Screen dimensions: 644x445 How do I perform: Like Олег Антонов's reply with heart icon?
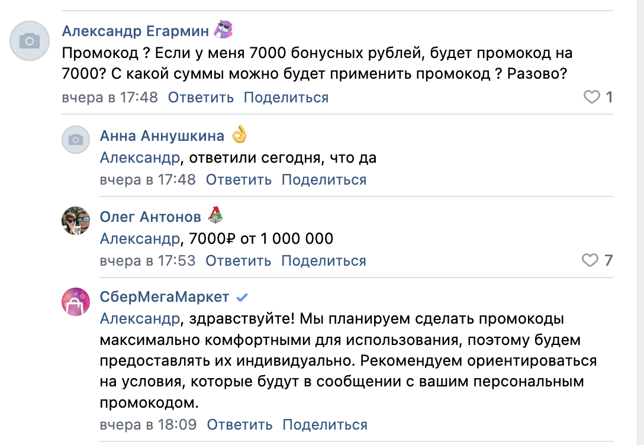pos(590,260)
